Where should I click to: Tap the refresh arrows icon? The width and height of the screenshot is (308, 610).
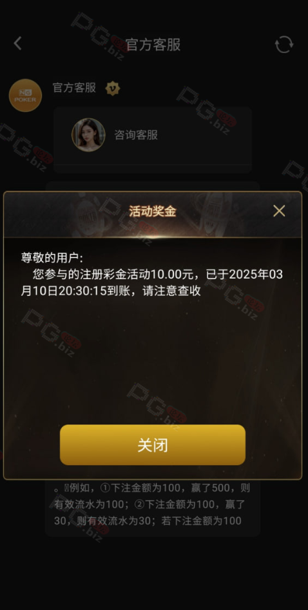(x=284, y=45)
